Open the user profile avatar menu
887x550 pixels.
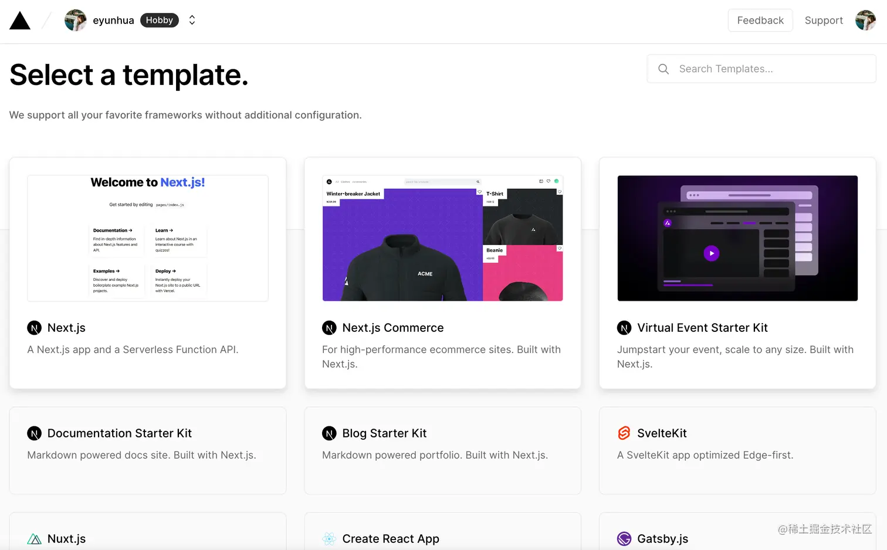click(x=865, y=20)
